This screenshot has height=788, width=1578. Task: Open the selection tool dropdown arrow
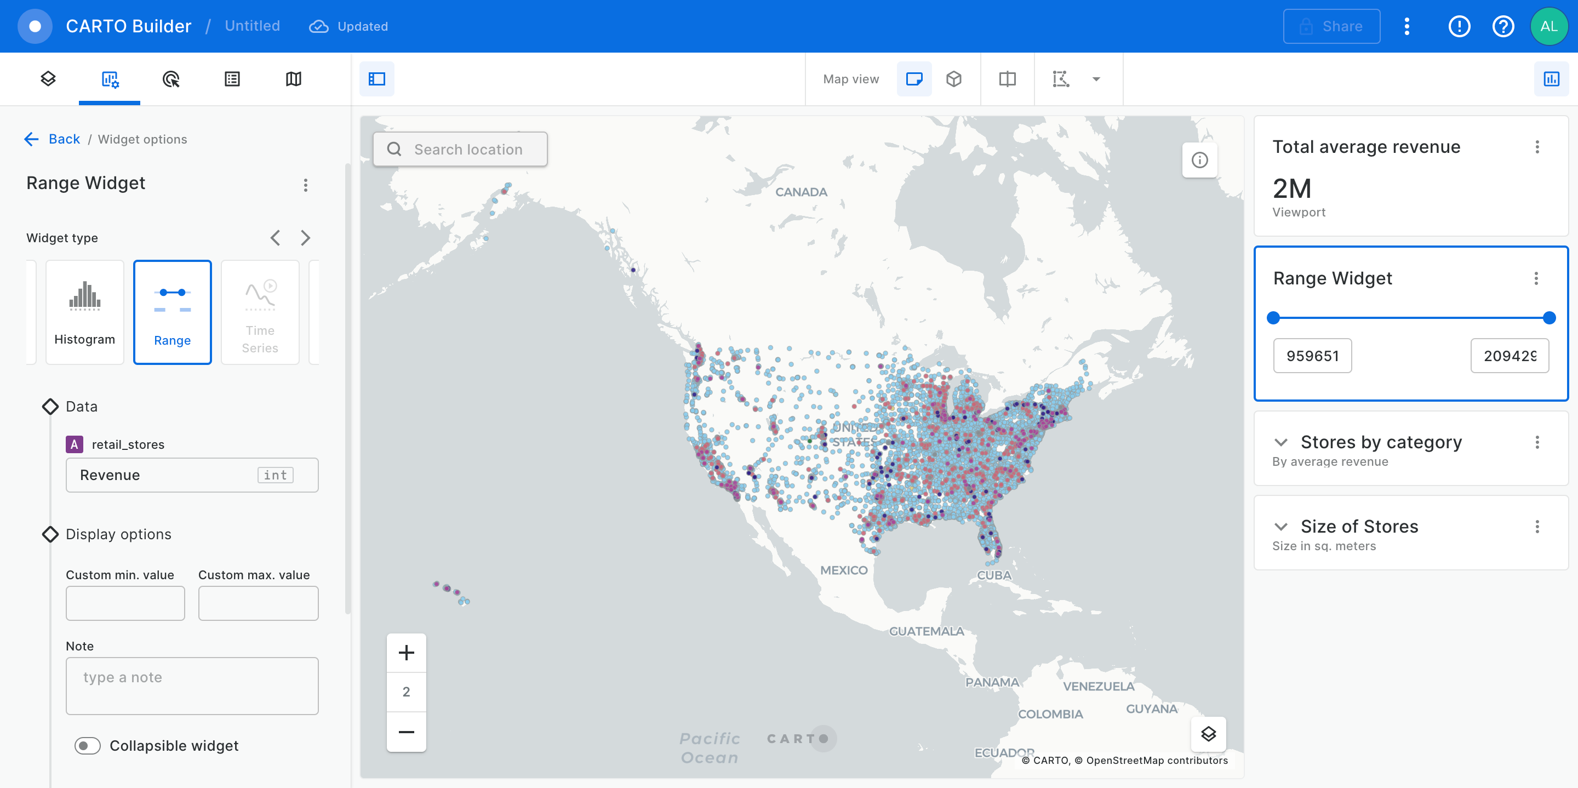click(x=1096, y=79)
